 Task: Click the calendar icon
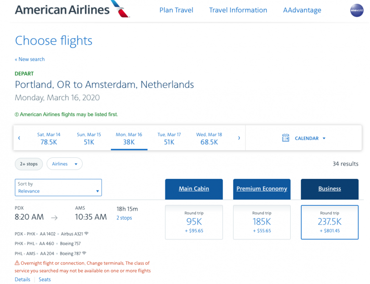[285, 138]
